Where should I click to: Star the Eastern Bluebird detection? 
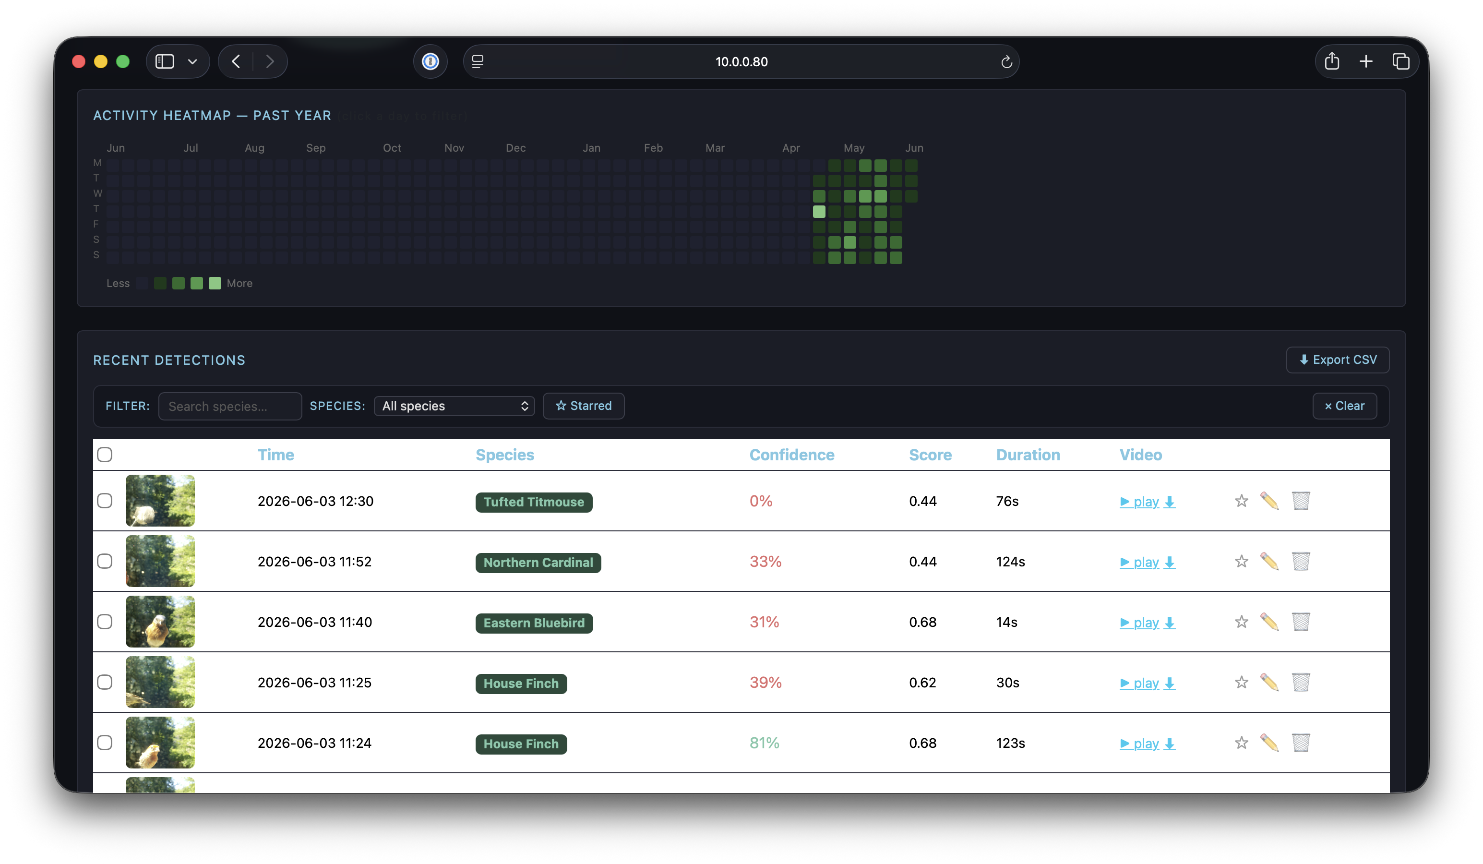[x=1241, y=622]
